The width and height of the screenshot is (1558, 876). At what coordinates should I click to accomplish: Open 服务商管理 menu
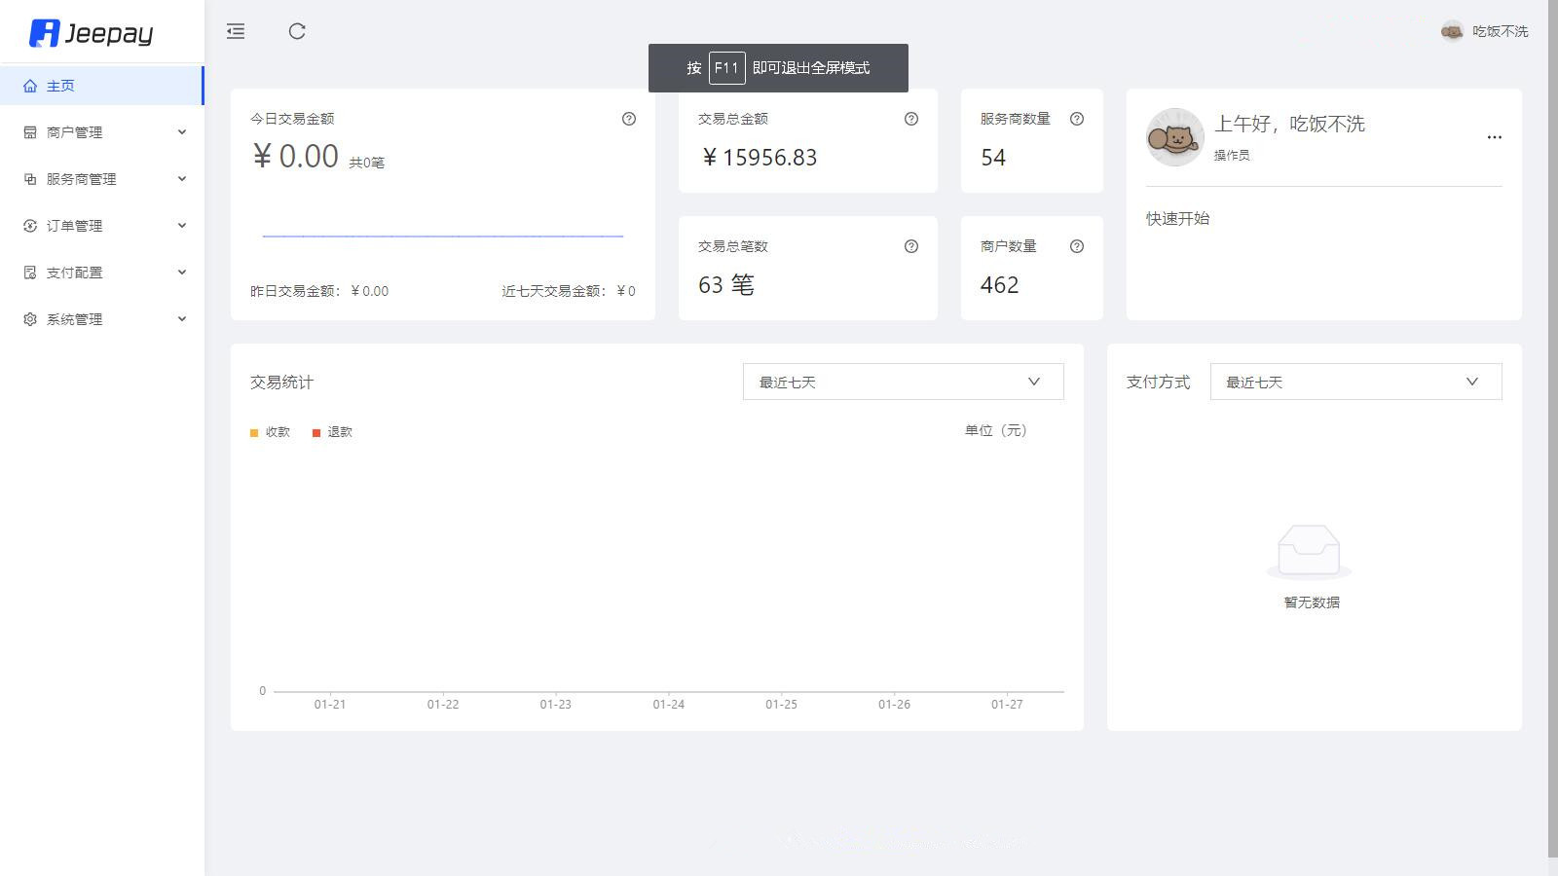coord(102,179)
